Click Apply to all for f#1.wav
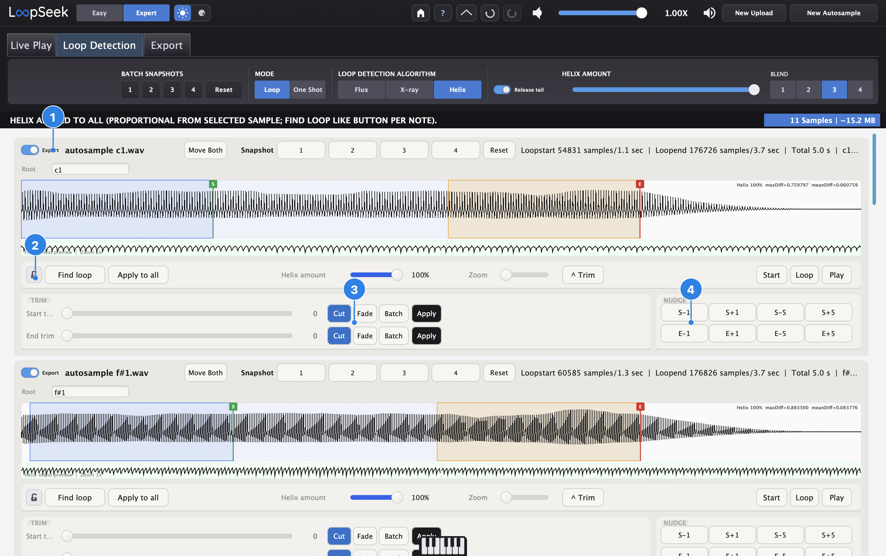886x556 pixels. coord(138,497)
